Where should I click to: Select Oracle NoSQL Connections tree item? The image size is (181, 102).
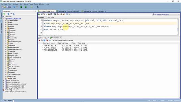[x=12, y=90]
